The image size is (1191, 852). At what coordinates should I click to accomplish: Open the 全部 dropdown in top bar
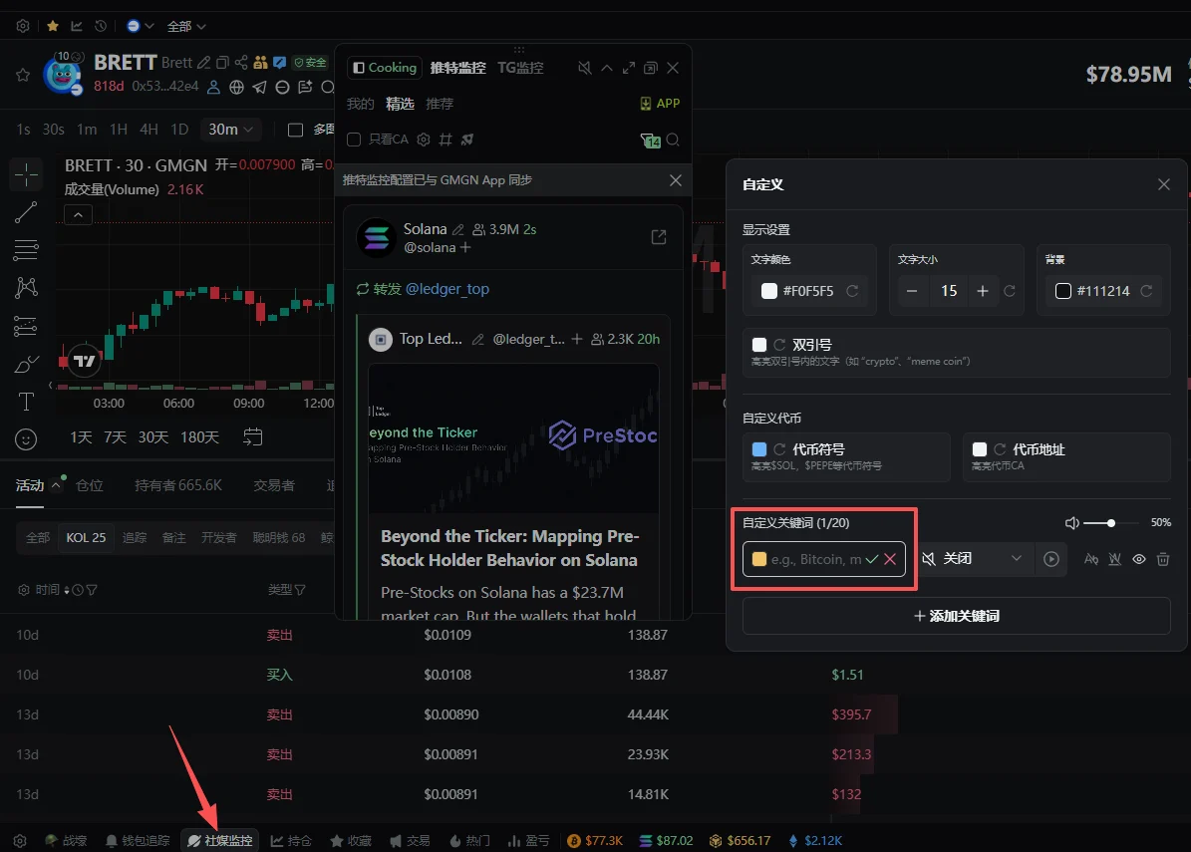tap(186, 26)
